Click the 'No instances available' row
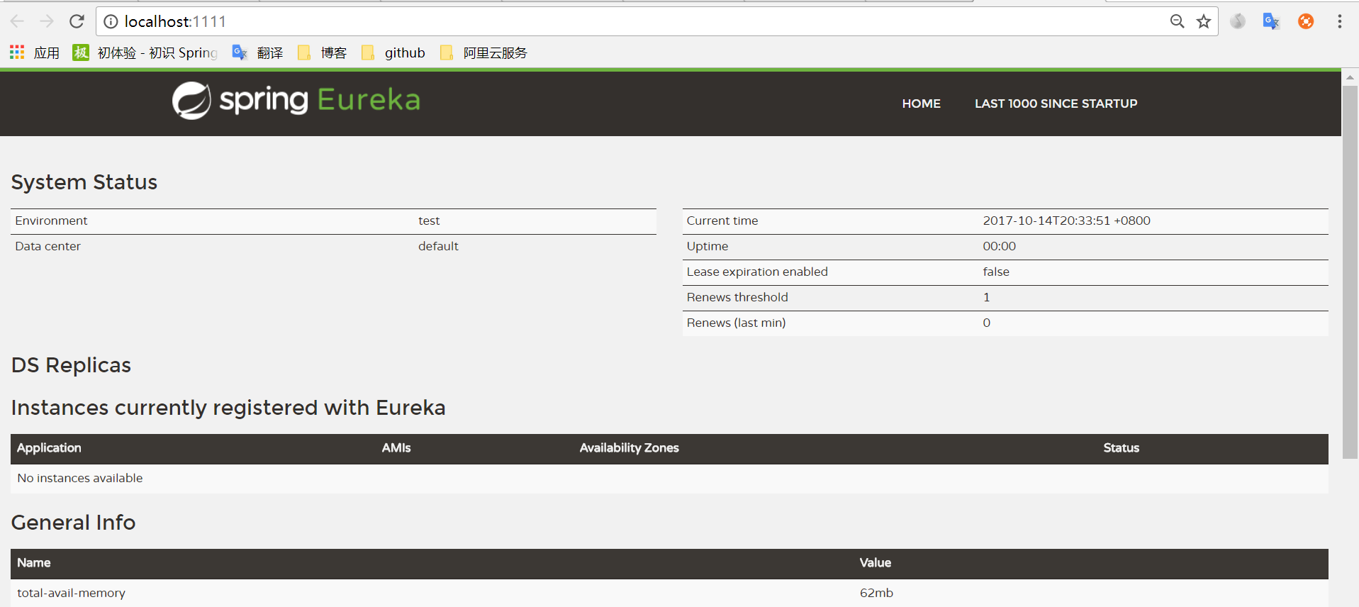This screenshot has width=1359, height=607. 669,479
